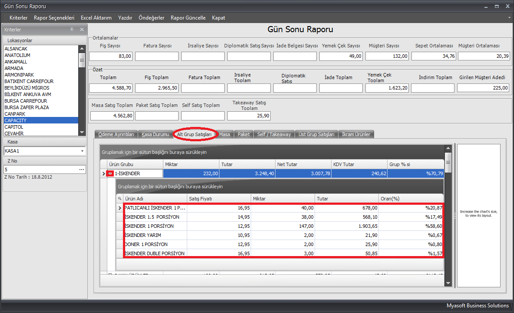514x313 pixels.
Task: Open the Rapor Seçenekleri menu
Action: [x=54, y=18]
